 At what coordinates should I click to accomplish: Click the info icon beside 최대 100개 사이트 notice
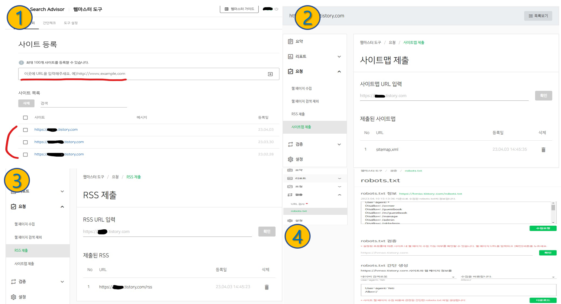tap(21, 63)
